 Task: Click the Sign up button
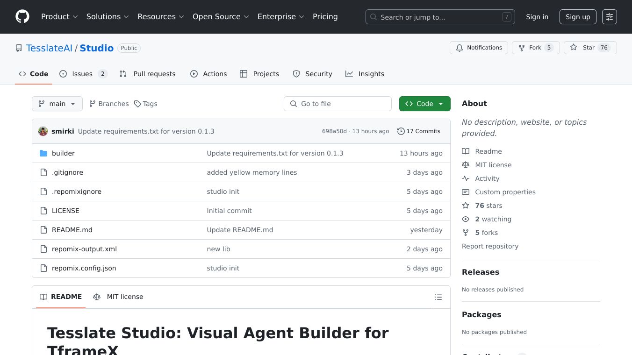[578, 17]
